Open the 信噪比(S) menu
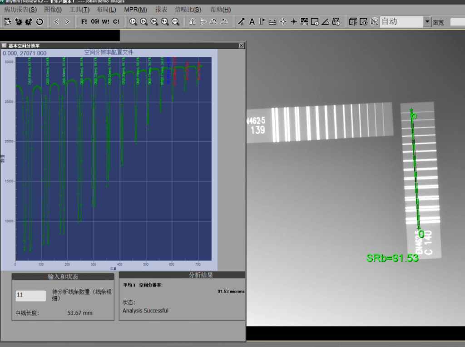Viewport: 465px width, 347px height. tap(188, 10)
